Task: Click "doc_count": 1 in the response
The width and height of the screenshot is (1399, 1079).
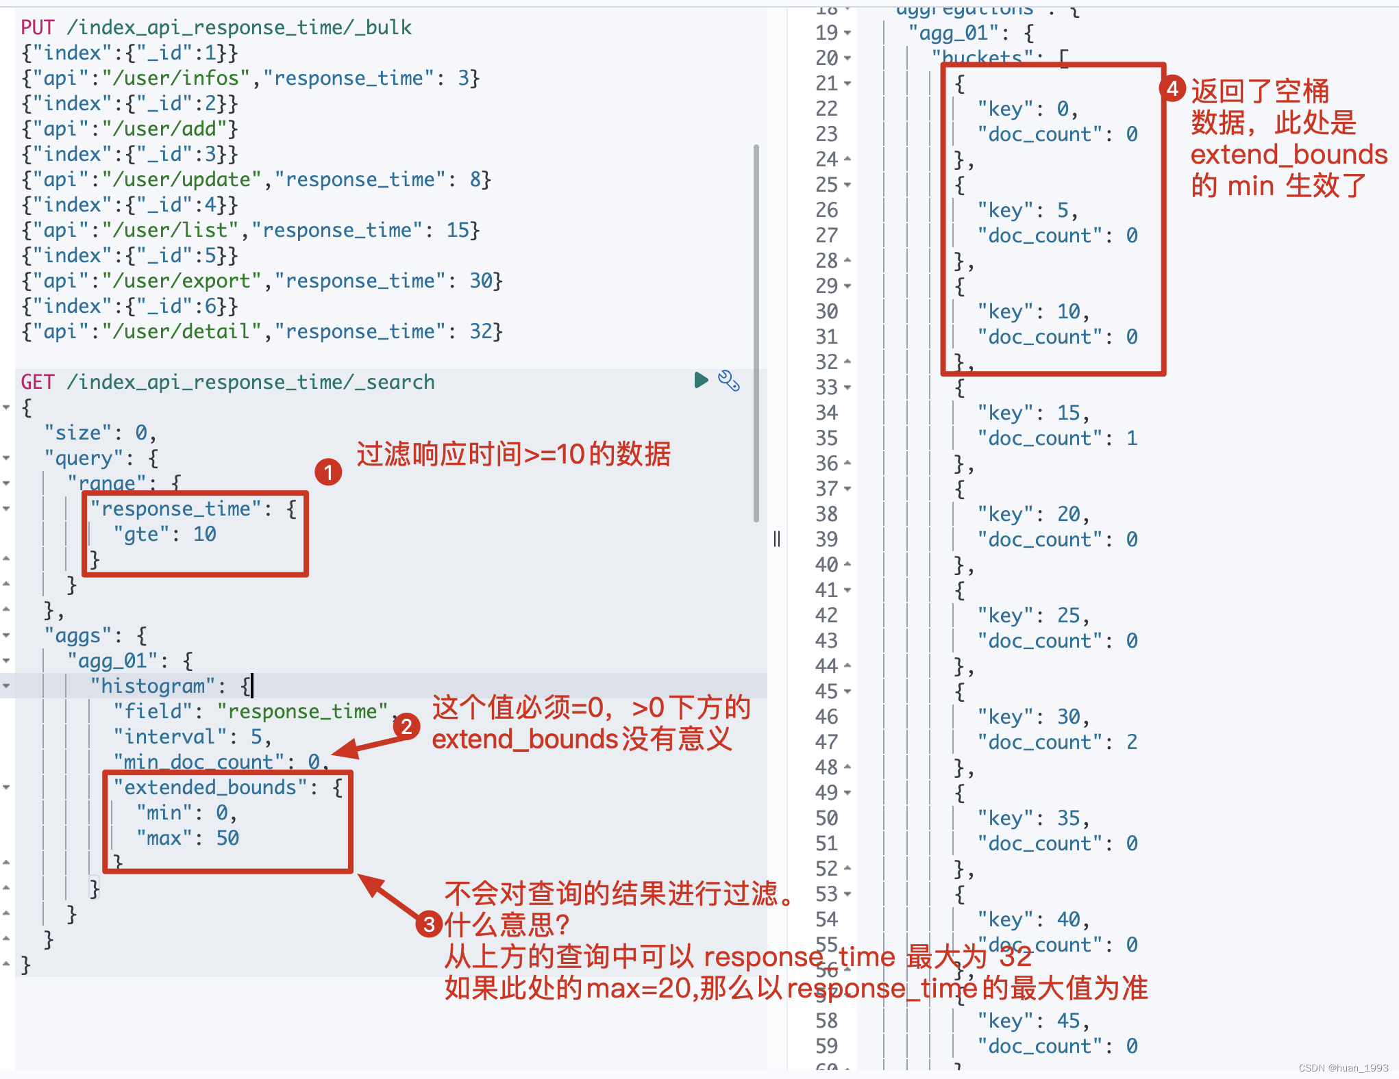Action: tap(1057, 438)
